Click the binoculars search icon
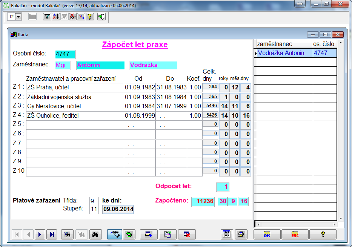 tap(95, 234)
